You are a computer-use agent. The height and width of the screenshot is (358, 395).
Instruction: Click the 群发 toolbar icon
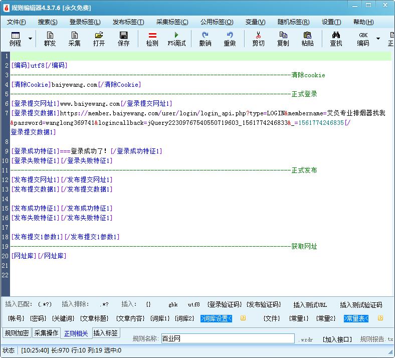point(50,39)
